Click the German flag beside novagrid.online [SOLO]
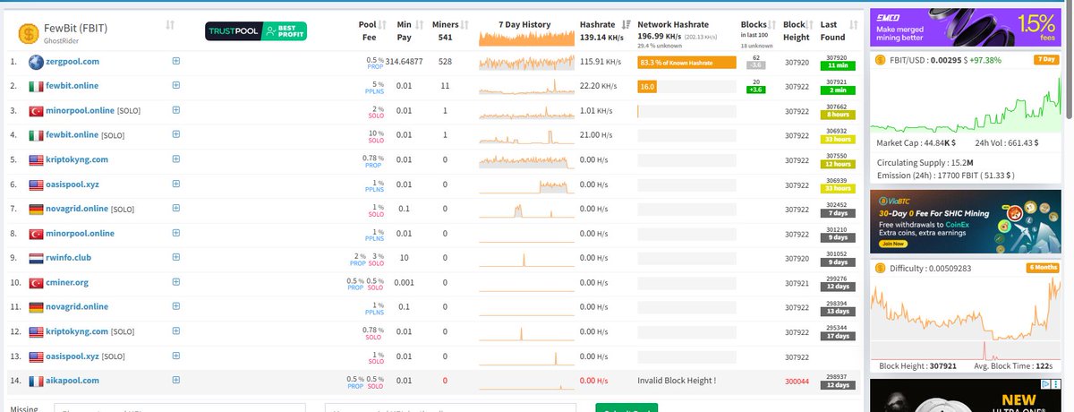The width and height of the screenshot is (1074, 412). point(35,209)
